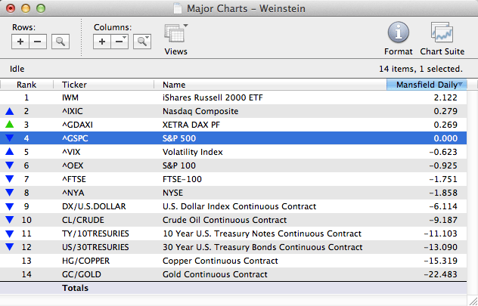Open the remove column dropdown
Viewport: 478px width, 306px height.
pos(120,42)
